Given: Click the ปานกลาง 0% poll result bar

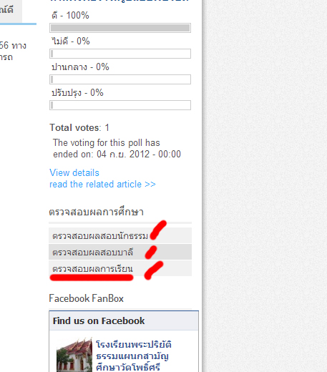Looking at the screenshot, I should coord(120,79).
